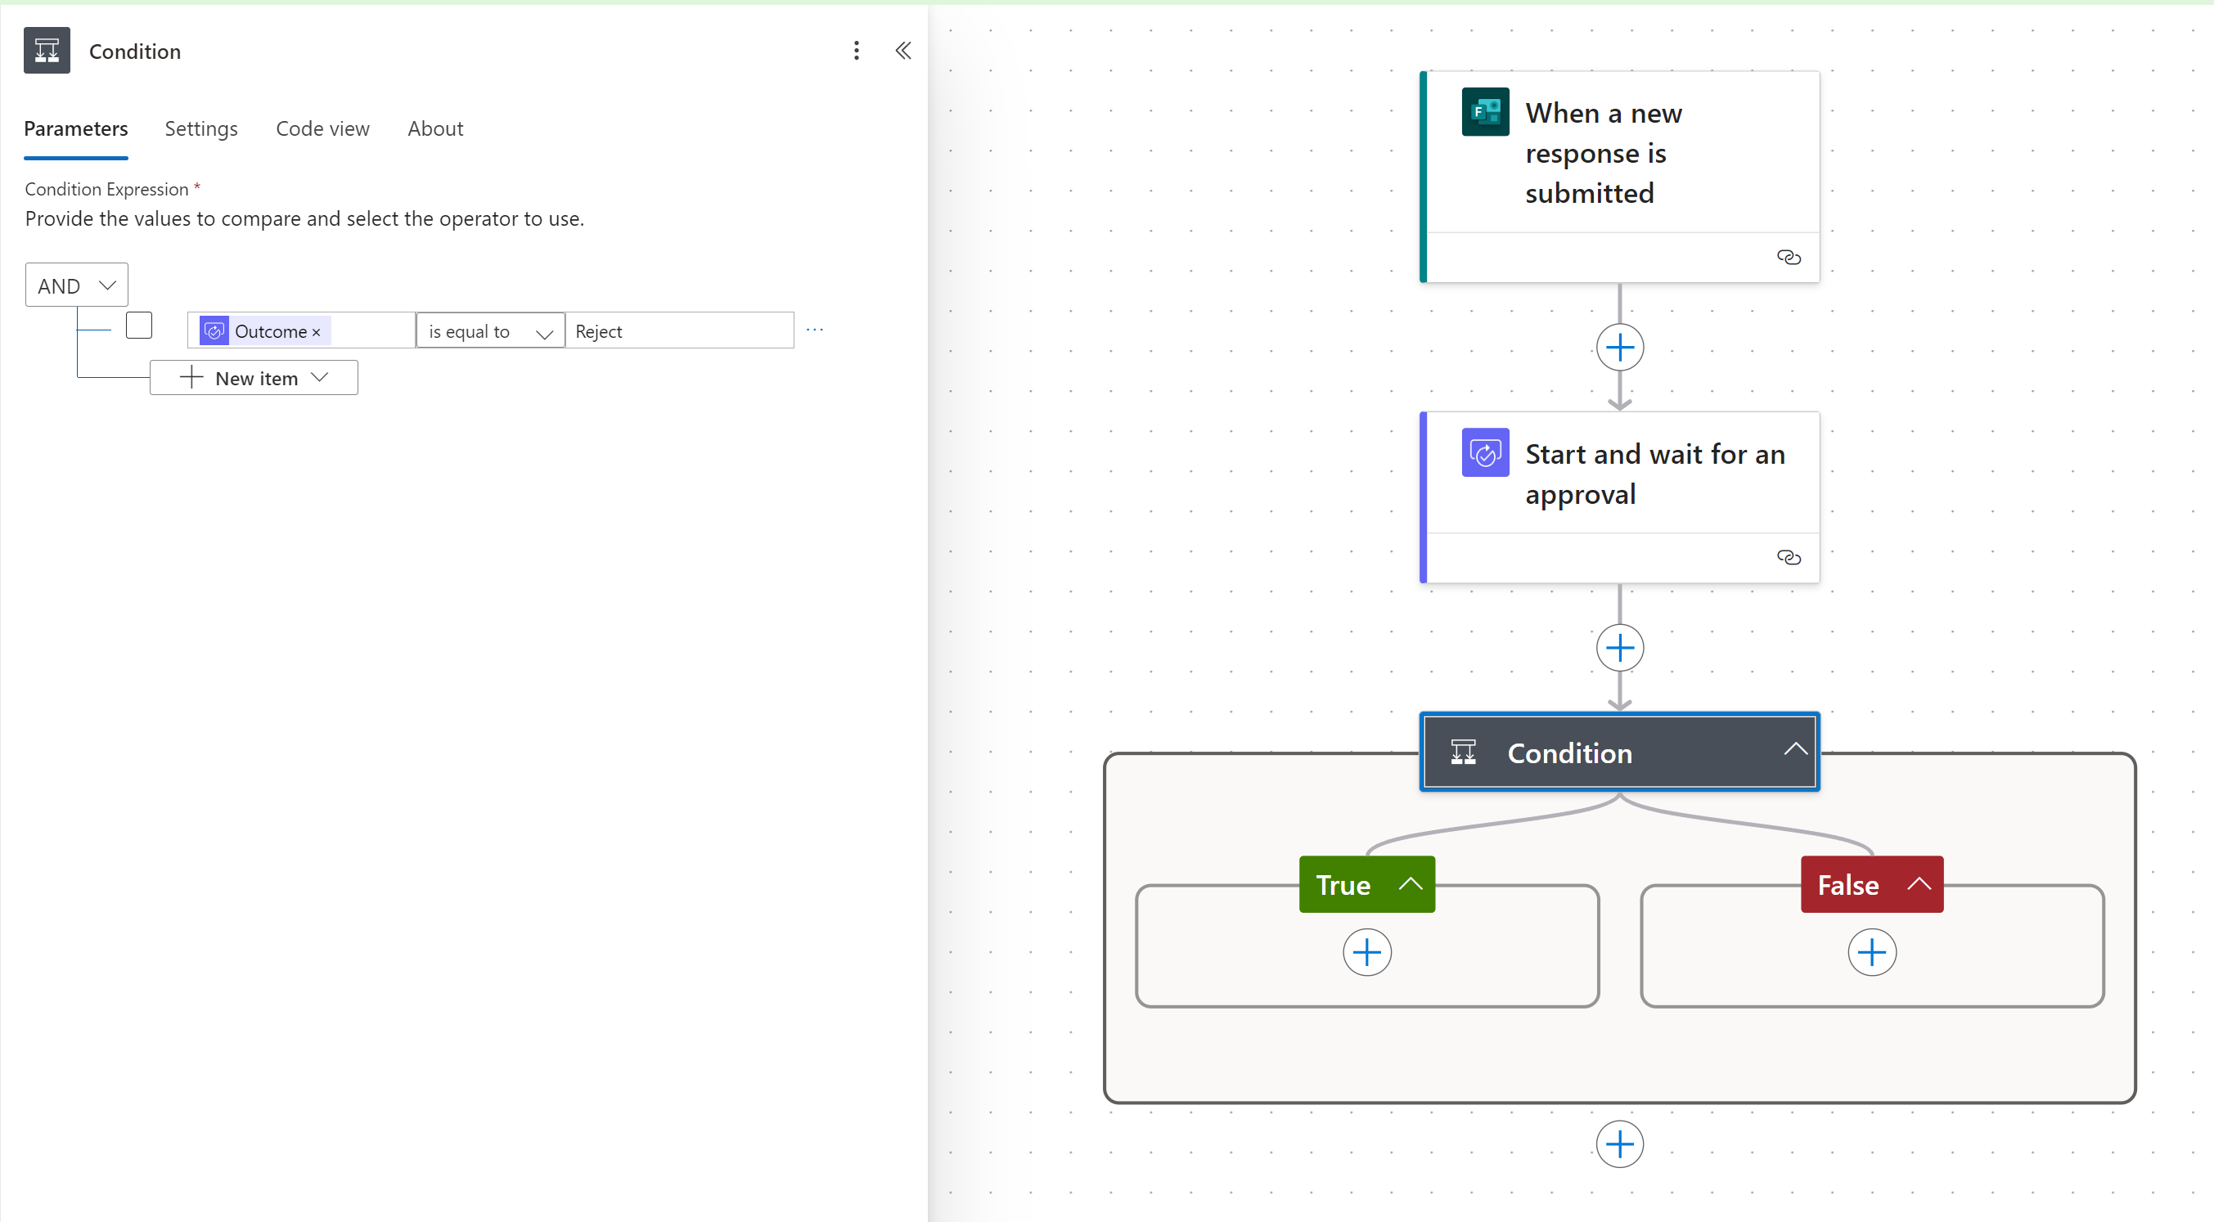Open the Settings tab

tap(201, 129)
